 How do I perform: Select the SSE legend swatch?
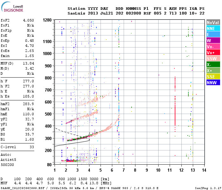[213, 77]
